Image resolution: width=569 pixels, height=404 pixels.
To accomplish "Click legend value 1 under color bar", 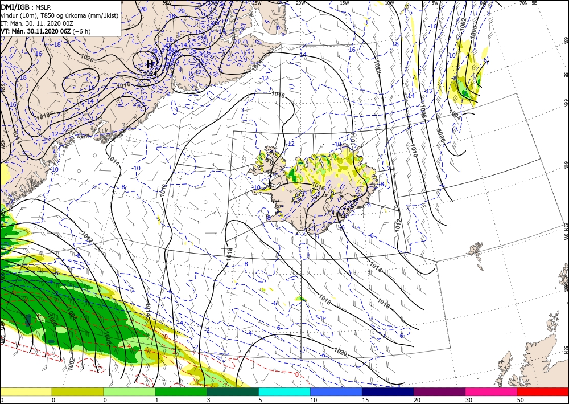I will pos(157,400).
